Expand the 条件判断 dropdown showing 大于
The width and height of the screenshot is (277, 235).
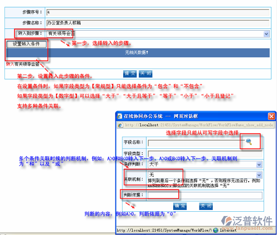(x=258, y=164)
